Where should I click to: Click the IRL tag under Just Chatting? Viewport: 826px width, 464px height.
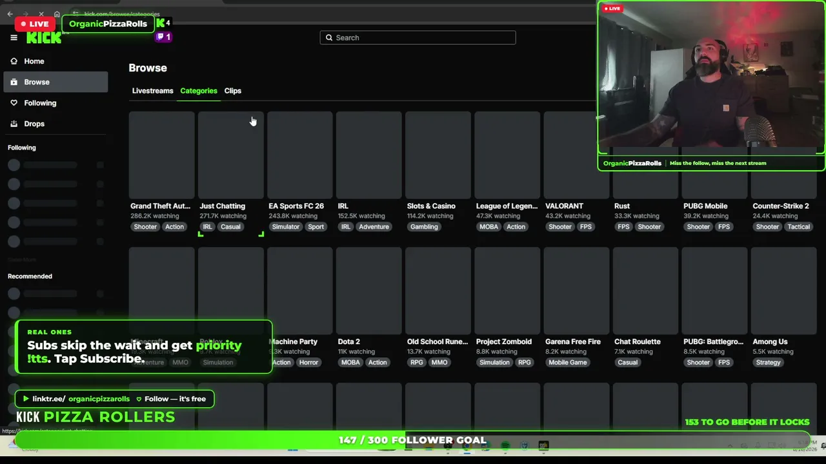207,227
